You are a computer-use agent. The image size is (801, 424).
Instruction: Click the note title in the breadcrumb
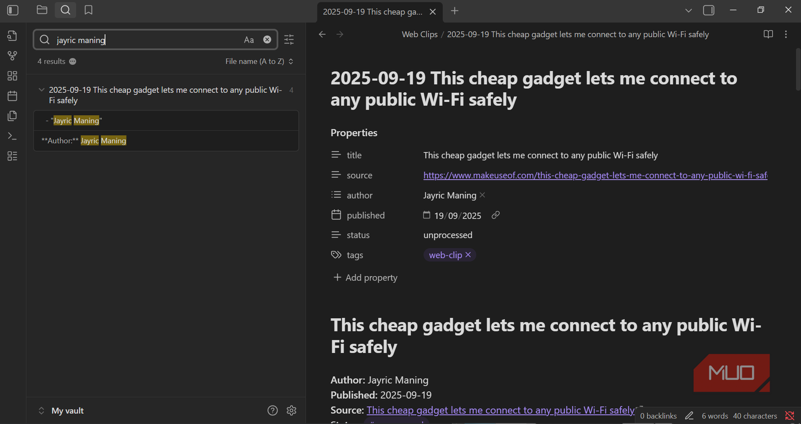tap(578, 34)
